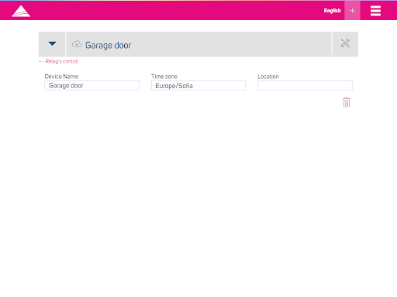Image resolution: width=397 pixels, height=297 pixels.
Task: Open the English language selector
Action: tap(332, 11)
